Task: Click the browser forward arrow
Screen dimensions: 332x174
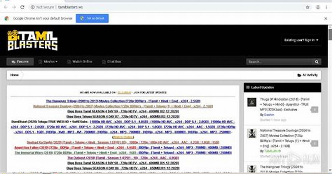Action: pyautogui.click(x=14, y=7)
